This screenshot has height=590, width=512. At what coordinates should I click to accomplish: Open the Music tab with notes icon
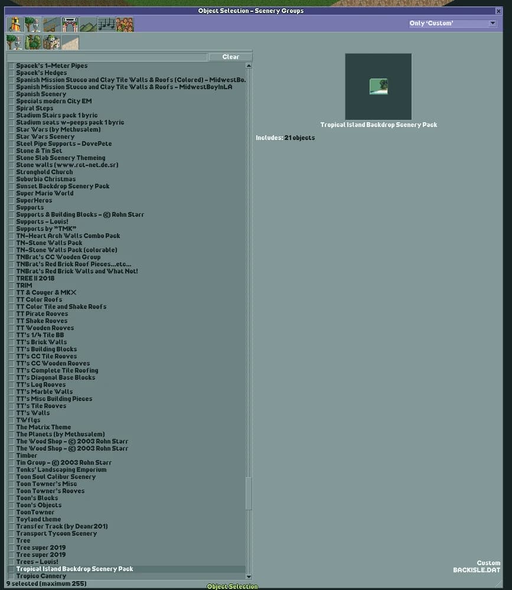click(106, 24)
